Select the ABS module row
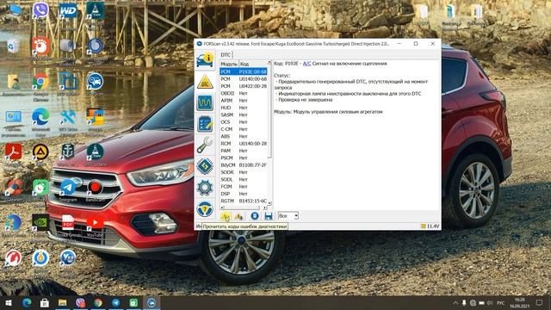The height and width of the screenshot is (310, 551). (244, 136)
